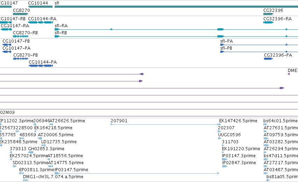The image size is (298, 182).
Task: Click the IP03147.5prime EST label
Action: (71, 170)
